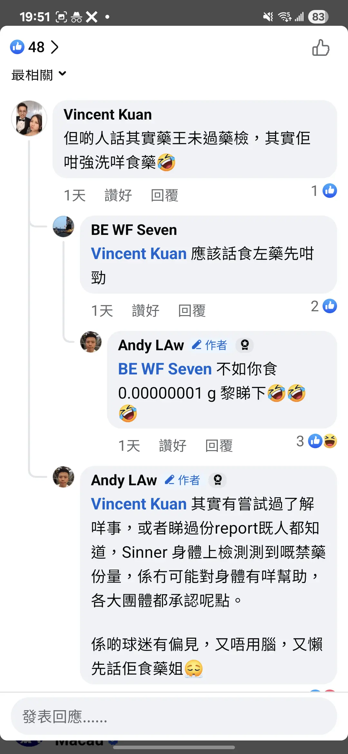View the 3 like and haha reactions

pyautogui.click(x=317, y=441)
